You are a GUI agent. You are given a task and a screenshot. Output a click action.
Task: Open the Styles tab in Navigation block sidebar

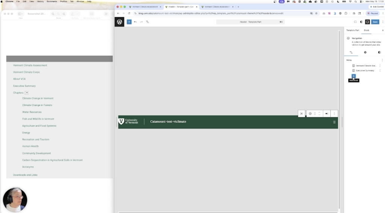[x=379, y=52]
